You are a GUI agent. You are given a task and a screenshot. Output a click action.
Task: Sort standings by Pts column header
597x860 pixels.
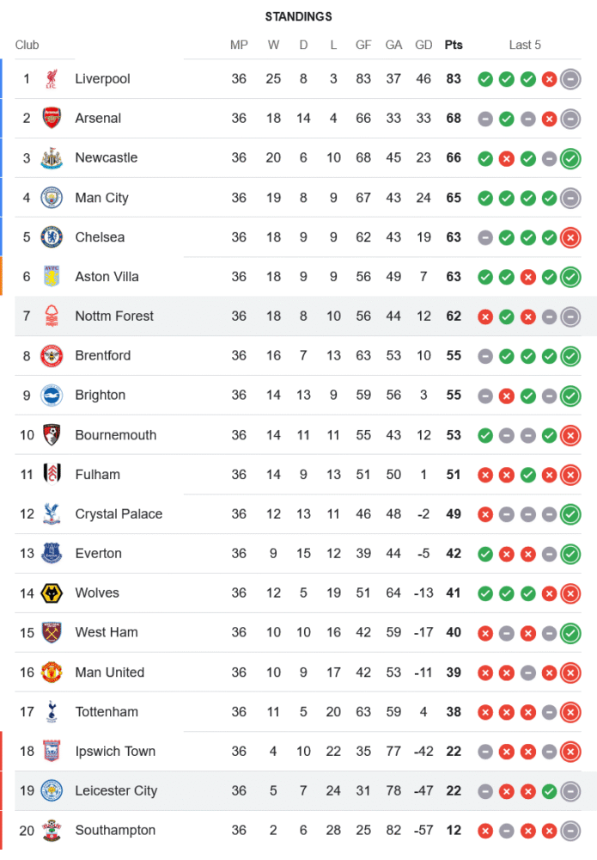pyautogui.click(x=453, y=45)
